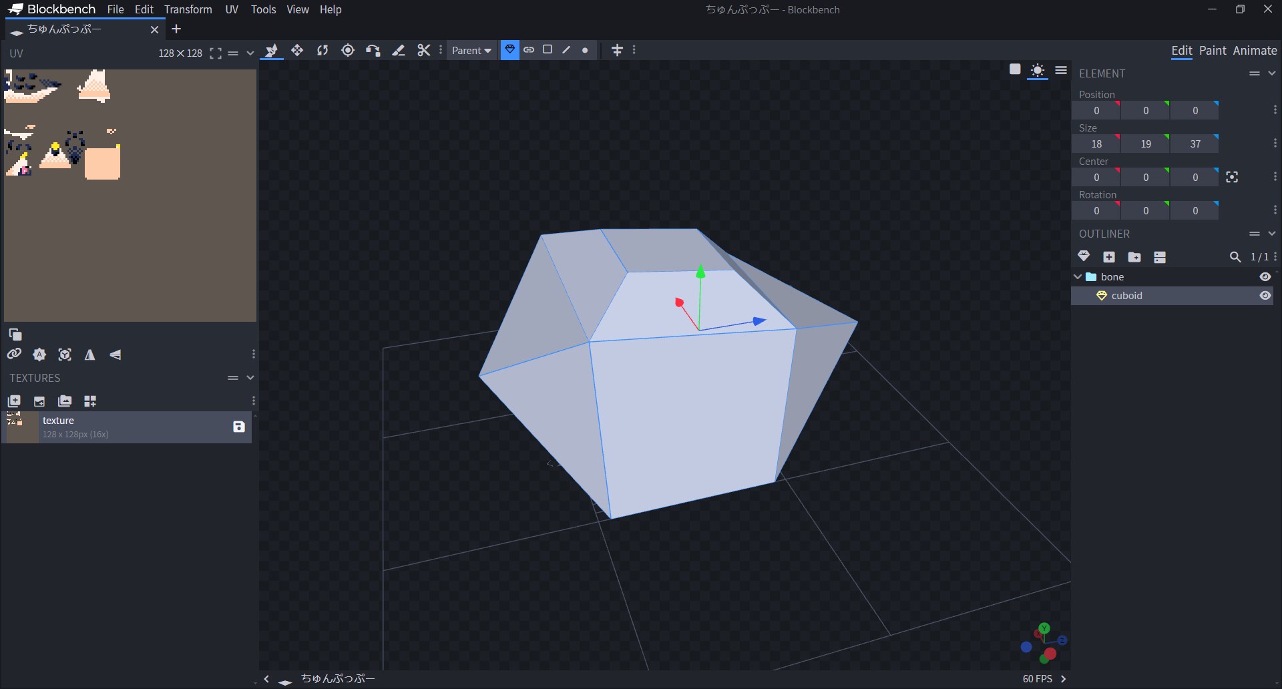Screen dimensions: 1282x689
Task: Open the Transform menu
Action: tap(188, 9)
